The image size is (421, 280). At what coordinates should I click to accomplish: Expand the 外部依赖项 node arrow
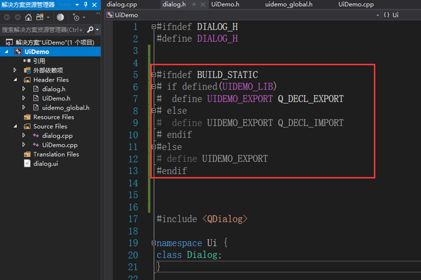click(15, 70)
